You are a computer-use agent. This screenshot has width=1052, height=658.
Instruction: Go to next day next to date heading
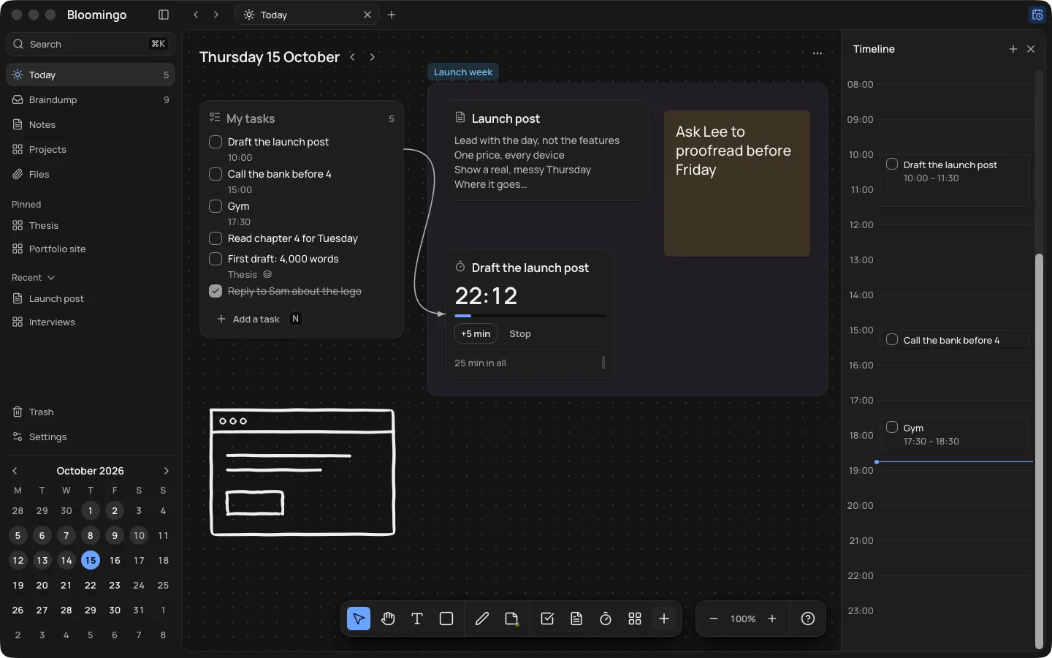373,57
